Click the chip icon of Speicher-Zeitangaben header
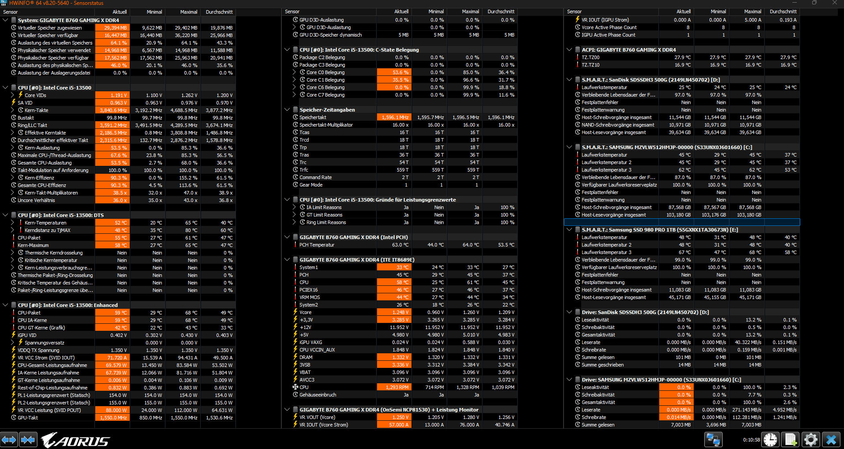 (295, 110)
